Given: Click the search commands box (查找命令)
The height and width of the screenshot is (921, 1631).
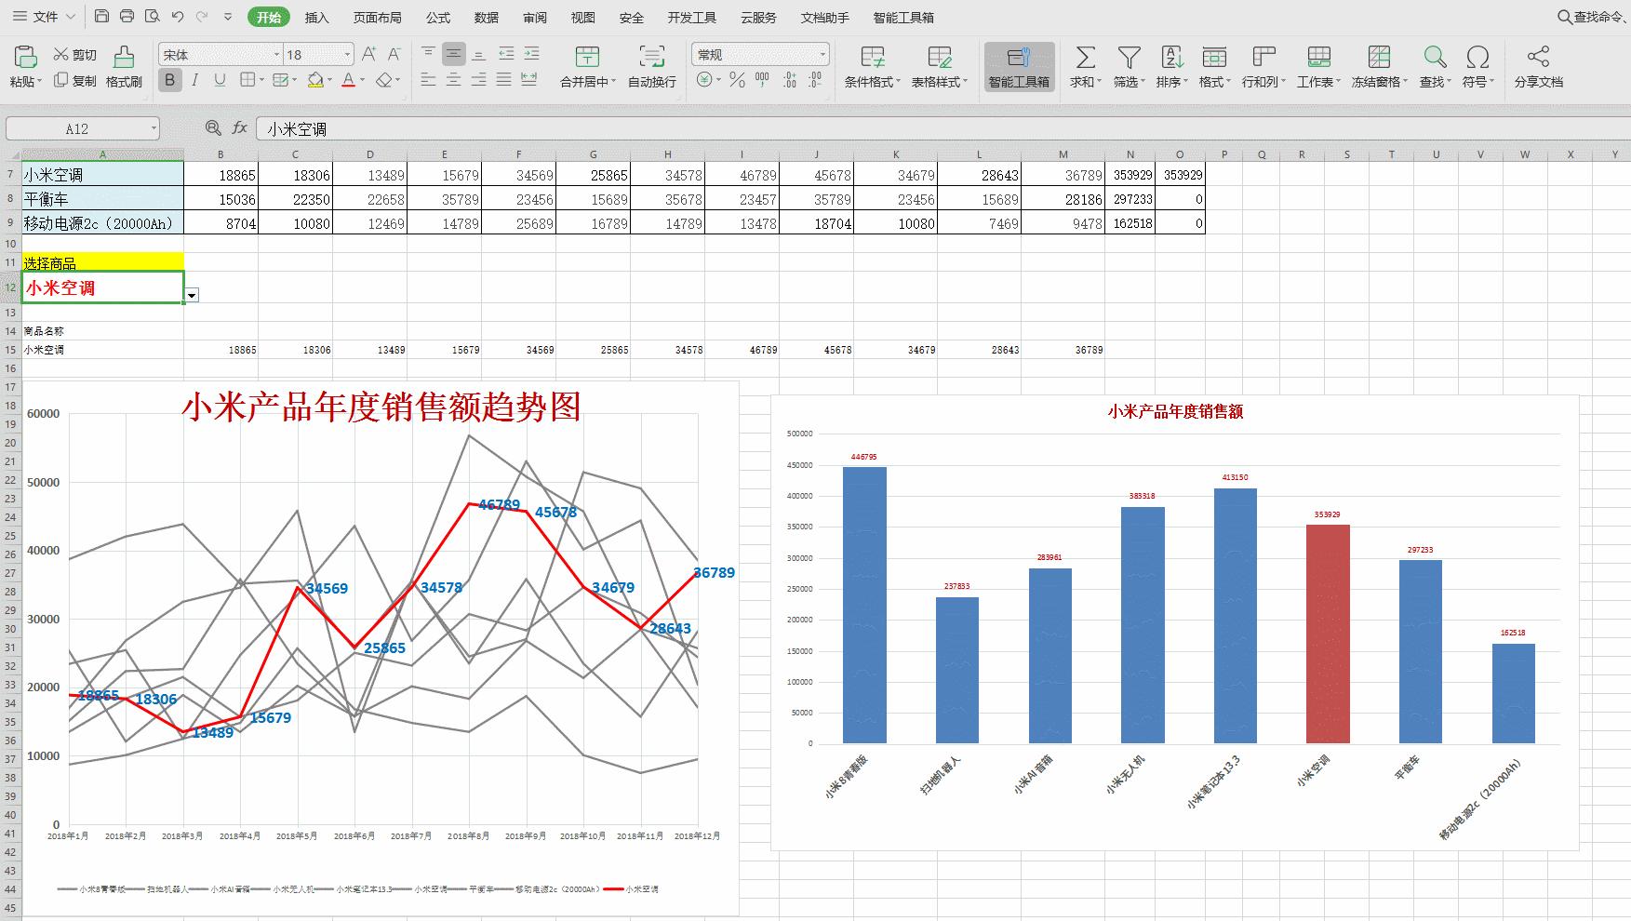Looking at the screenshot, I should pyautogui.click(x=1593, y=17).
